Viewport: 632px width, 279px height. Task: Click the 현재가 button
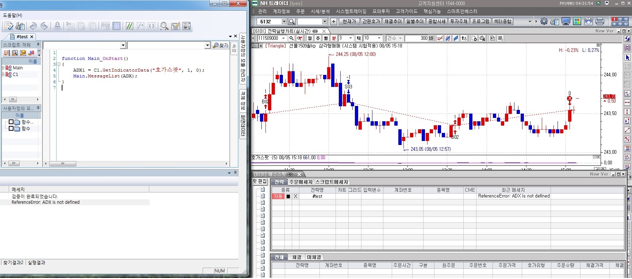point(349,22)
